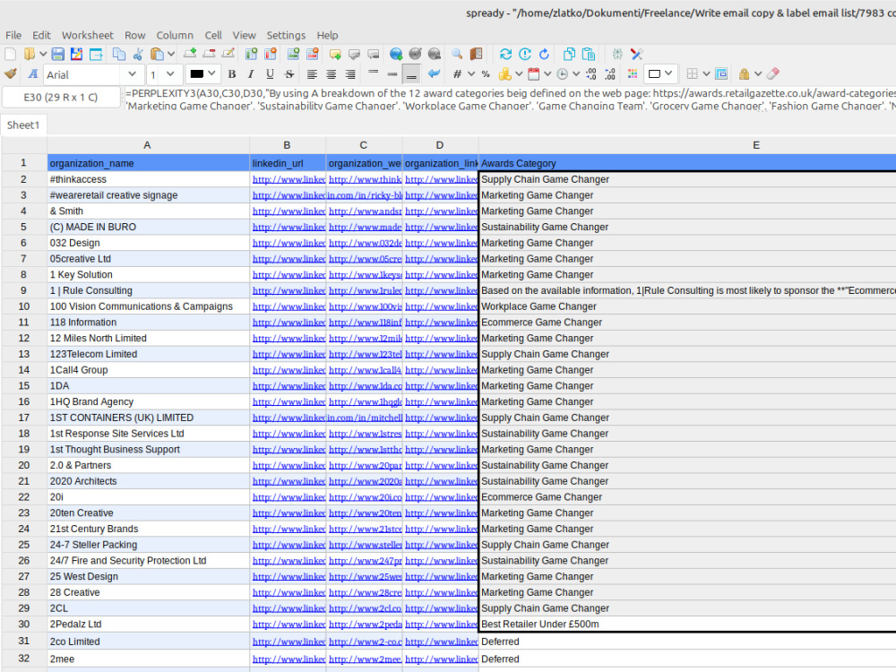Save the spreadsheet
The height and width of the screenshot is (672, 896).
(x=57, y=54)
